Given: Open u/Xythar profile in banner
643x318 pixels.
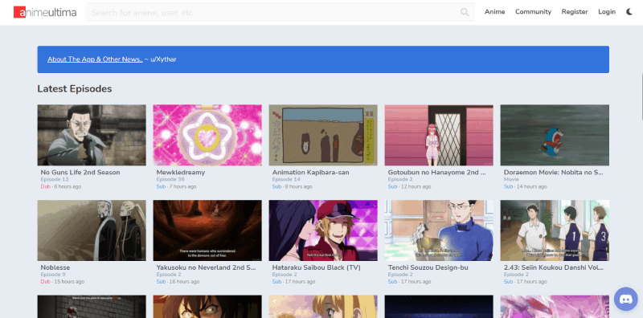Looking at the screenshot, I should click(x=164, y=59).
